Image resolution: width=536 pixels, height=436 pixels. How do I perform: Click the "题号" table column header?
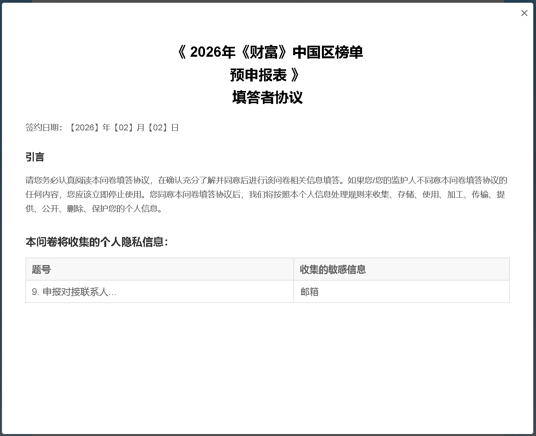pyautogui.click(x=41, y=269)
